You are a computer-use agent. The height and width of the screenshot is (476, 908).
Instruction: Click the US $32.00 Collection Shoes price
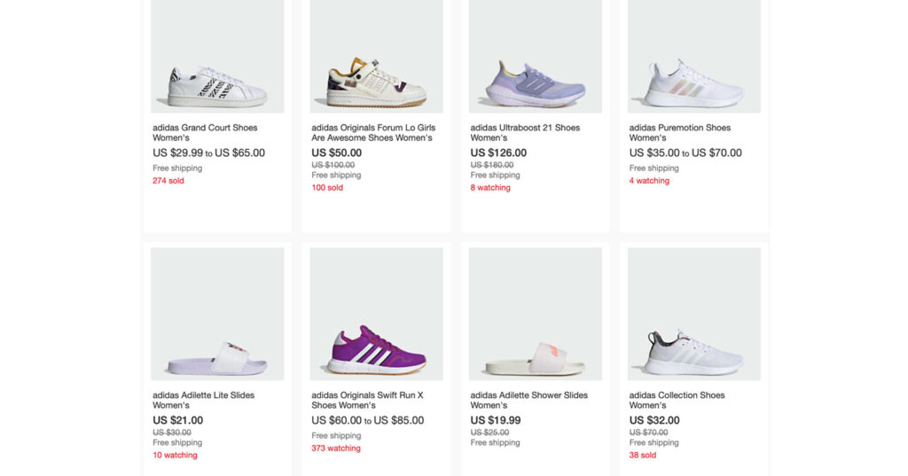pyautogui.click(x=654, y=420)
